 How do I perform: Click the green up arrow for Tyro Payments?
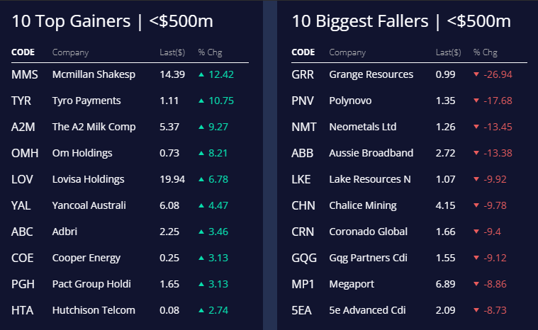click(x=202, y=101)
